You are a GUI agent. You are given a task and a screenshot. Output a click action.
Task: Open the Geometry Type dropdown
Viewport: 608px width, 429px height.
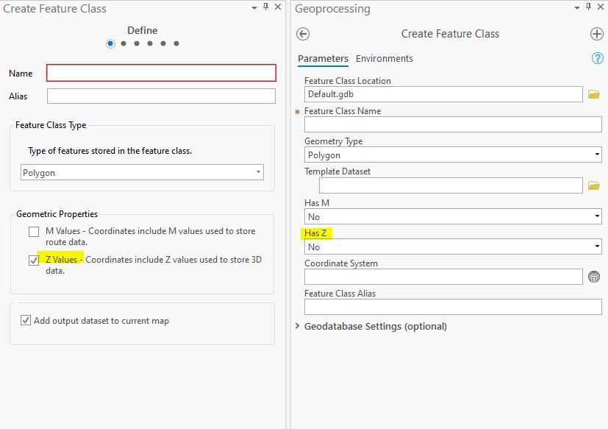453,155
